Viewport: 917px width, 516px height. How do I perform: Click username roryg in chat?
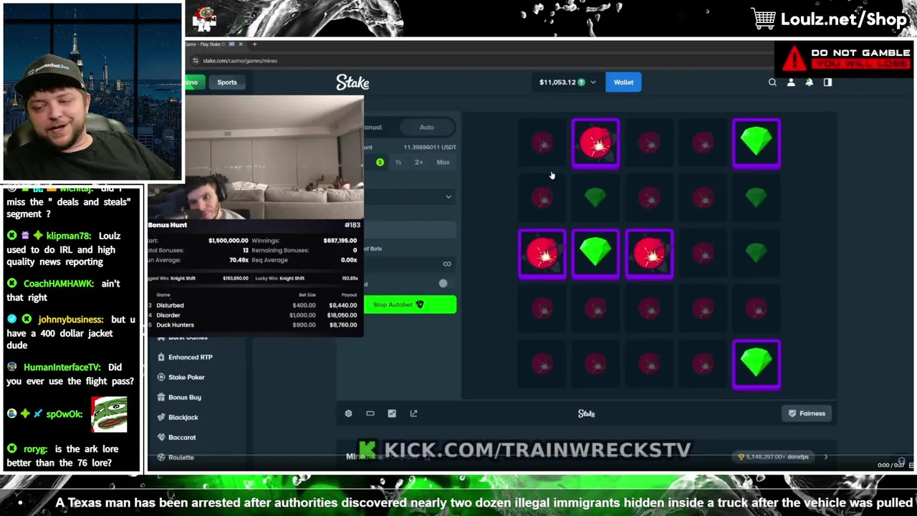[x=35, y=449]
